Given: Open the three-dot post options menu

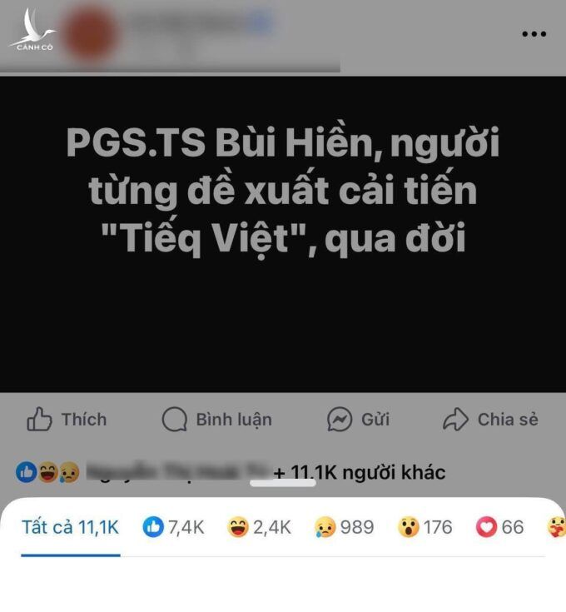Looking at the screenshot, I should pyautogui.click(x=534, y=34).
